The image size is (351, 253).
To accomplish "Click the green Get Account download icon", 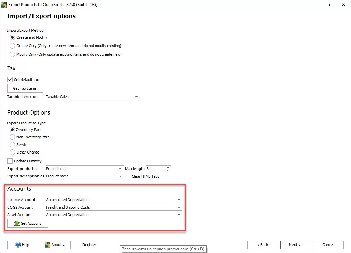I will (16, 223).
